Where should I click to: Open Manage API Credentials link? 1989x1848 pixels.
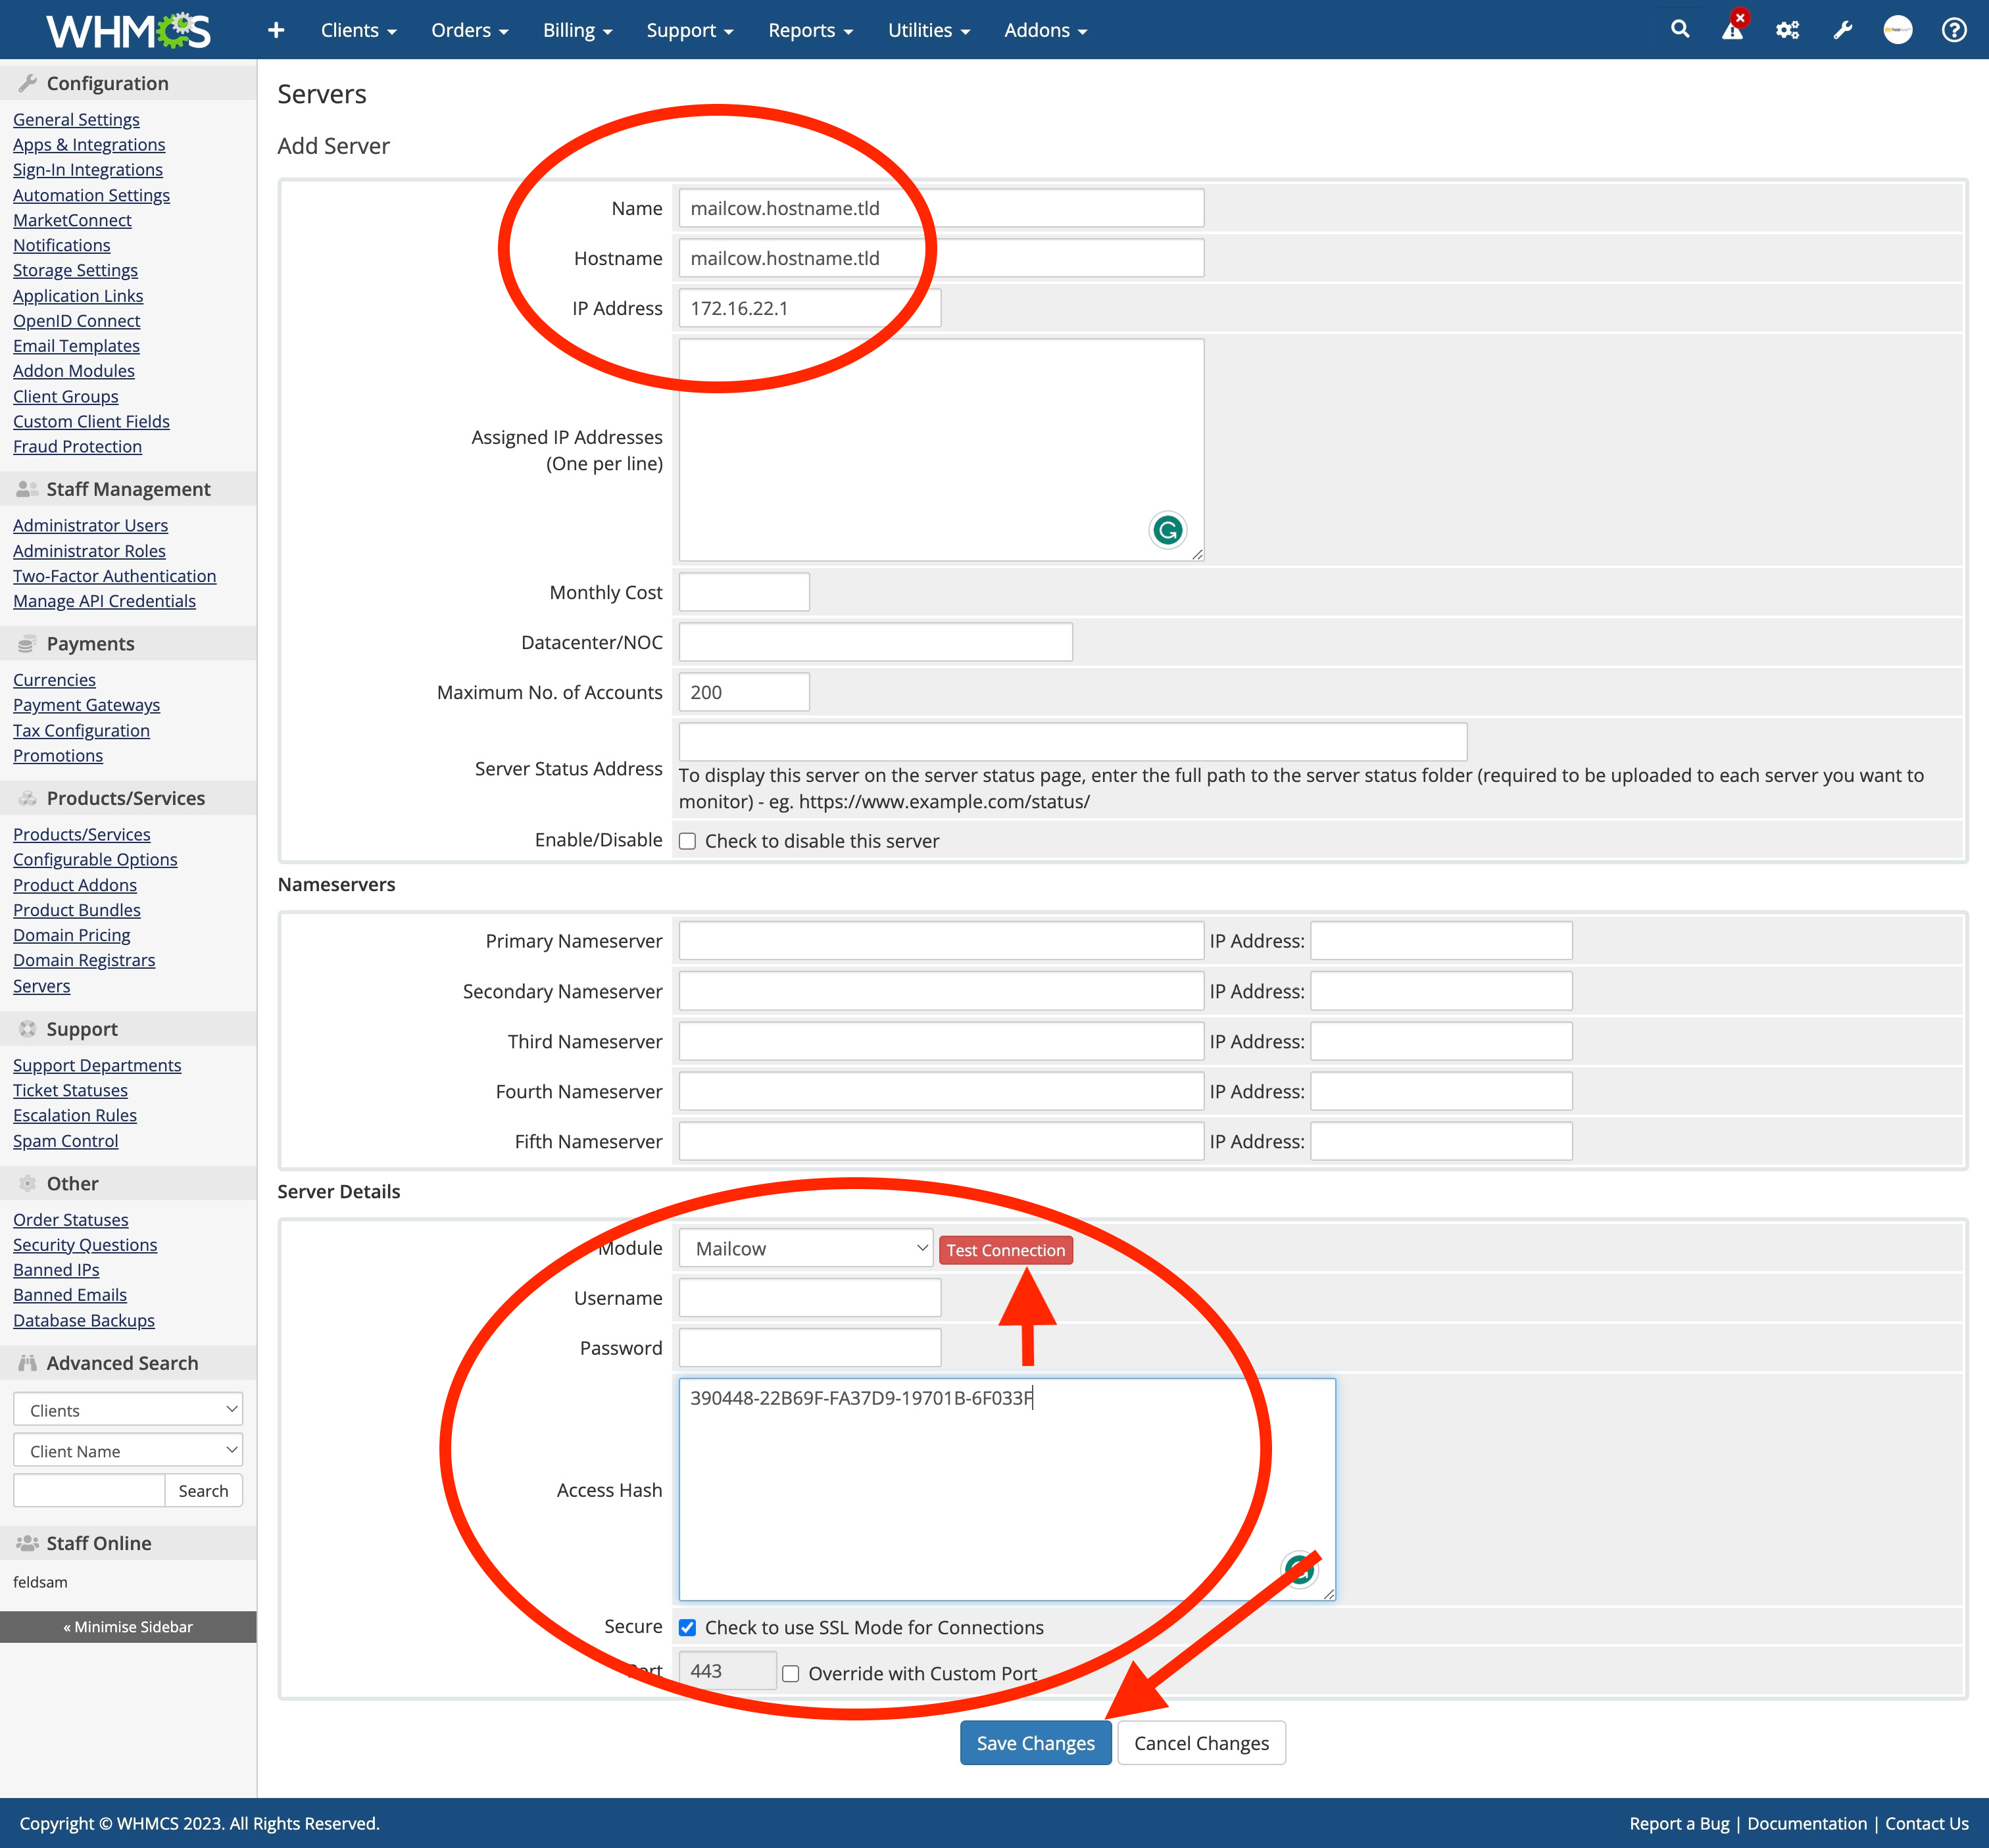[x=104, y=601]
